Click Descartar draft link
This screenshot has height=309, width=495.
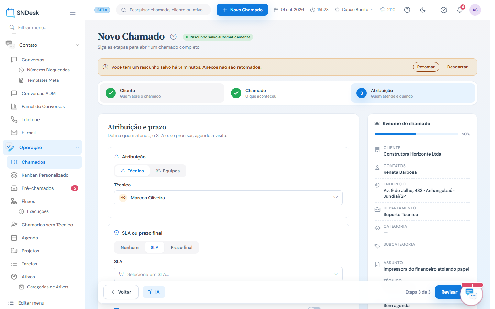(x=457, y=67)
